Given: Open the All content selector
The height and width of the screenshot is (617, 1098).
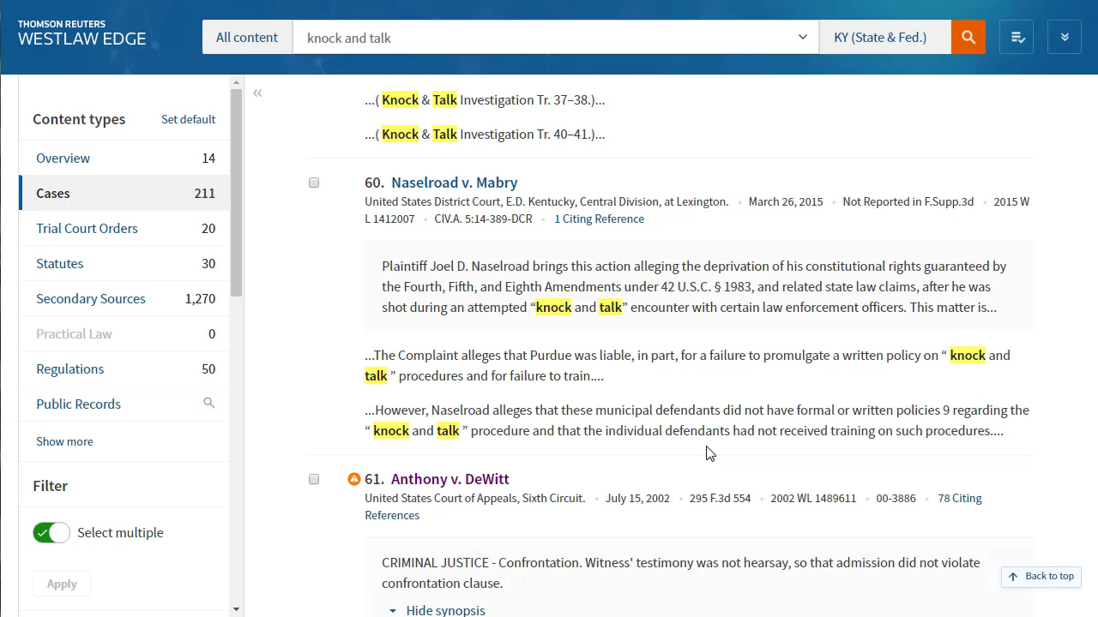Looking at the screenshot, I should pyautogui.click(x=247, y=38).
